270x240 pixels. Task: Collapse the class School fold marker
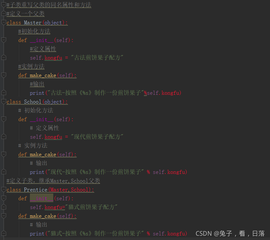point(4,101)
